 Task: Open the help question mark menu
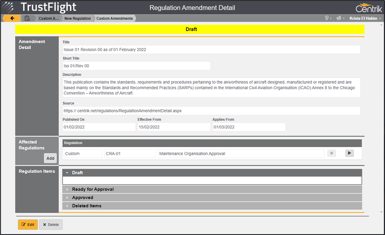point(327,18)
